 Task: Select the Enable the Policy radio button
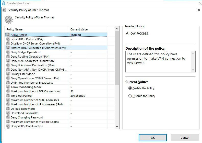(x=130, y=88)
